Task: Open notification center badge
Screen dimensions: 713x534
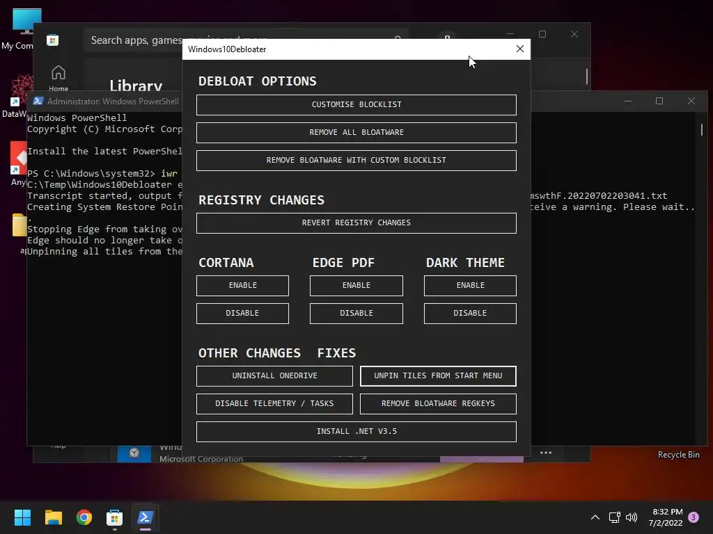Action: pyautogui.click(x=694, y=517)
